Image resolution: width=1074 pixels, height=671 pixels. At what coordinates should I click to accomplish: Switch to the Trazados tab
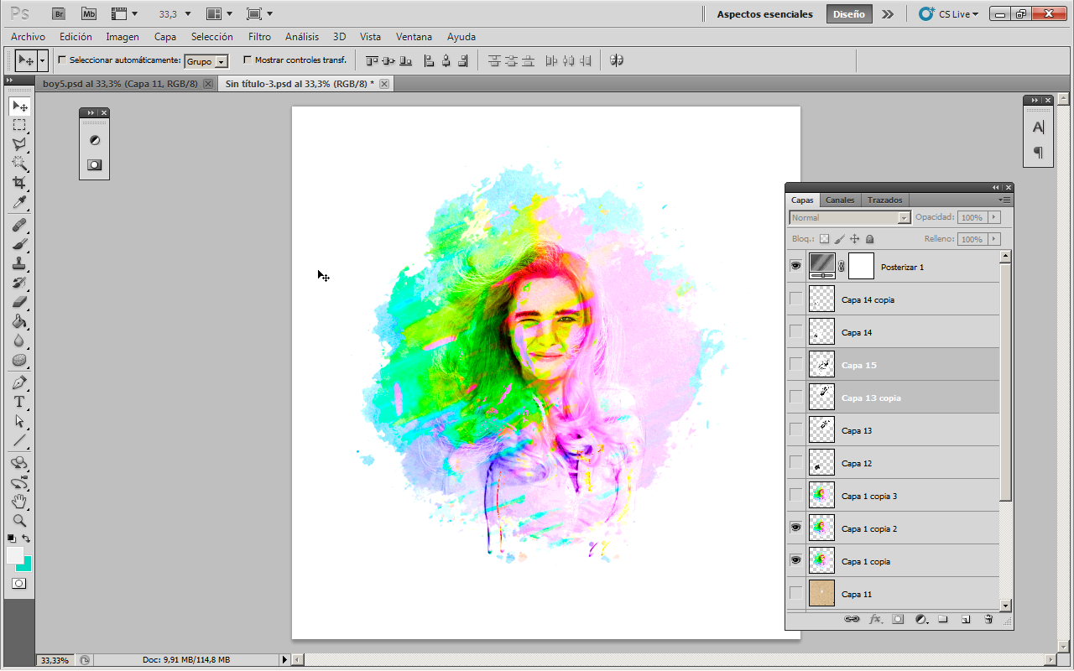click(x=885, y=200)
